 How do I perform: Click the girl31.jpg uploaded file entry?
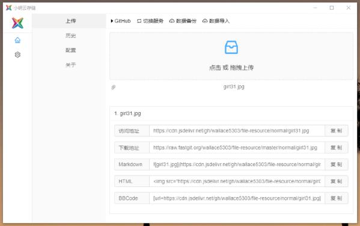click(234, 87)
